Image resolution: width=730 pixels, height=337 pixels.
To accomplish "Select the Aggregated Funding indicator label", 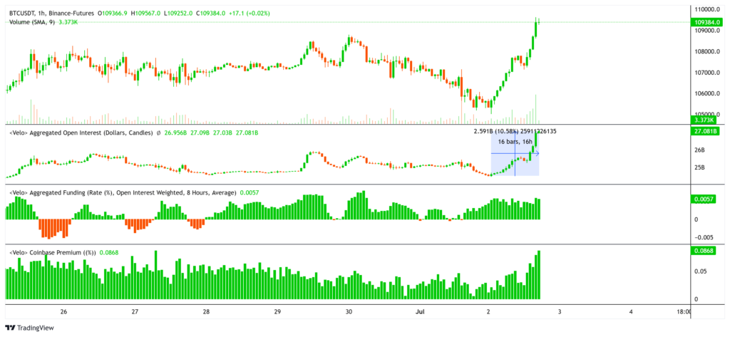I will 123,192.
